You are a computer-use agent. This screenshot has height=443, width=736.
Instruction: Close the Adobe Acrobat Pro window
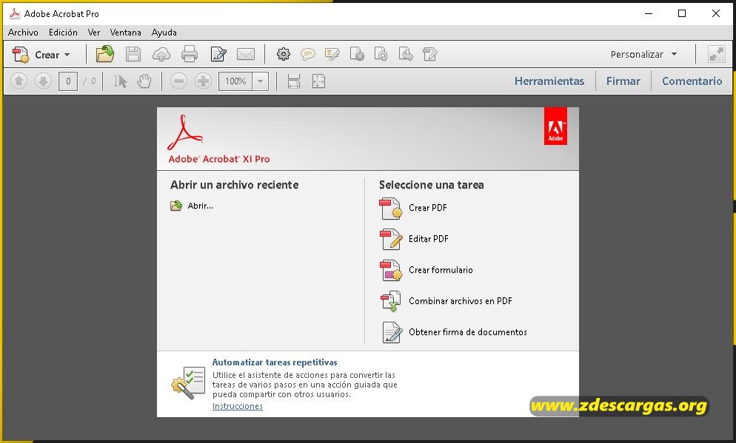(x=716, y=13)
